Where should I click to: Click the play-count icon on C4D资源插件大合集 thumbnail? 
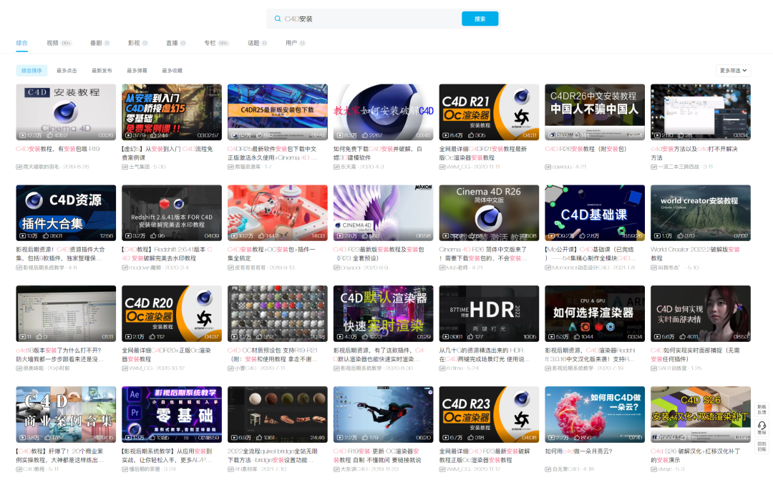point(23,236)
